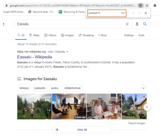
Task: Advance the image carousel with right arrow
Action: (x=147, y=107)
